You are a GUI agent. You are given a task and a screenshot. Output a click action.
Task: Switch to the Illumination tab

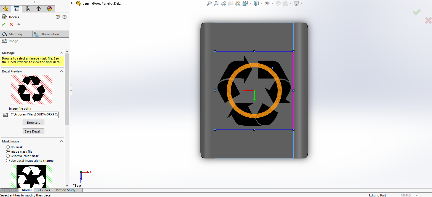[50, 34]
